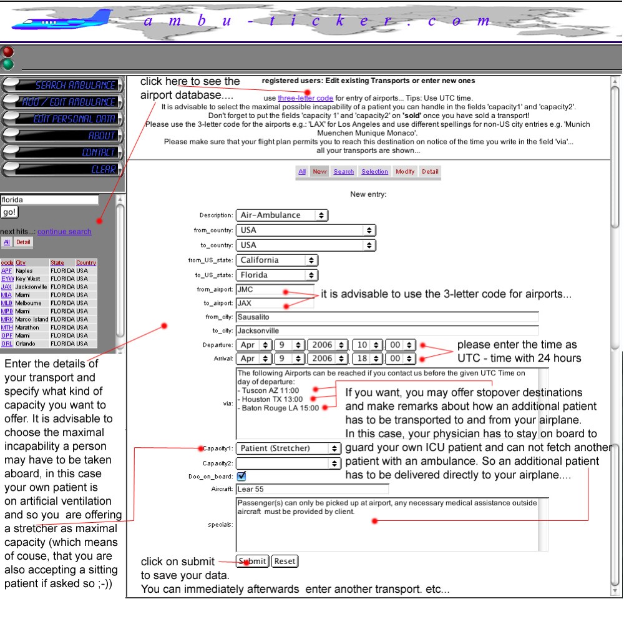Open airport code OPF
Screen dimensions: 624x624
coord(7,335)
